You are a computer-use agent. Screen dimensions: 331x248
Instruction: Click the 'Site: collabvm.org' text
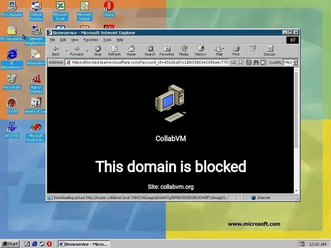pos(171,187)
